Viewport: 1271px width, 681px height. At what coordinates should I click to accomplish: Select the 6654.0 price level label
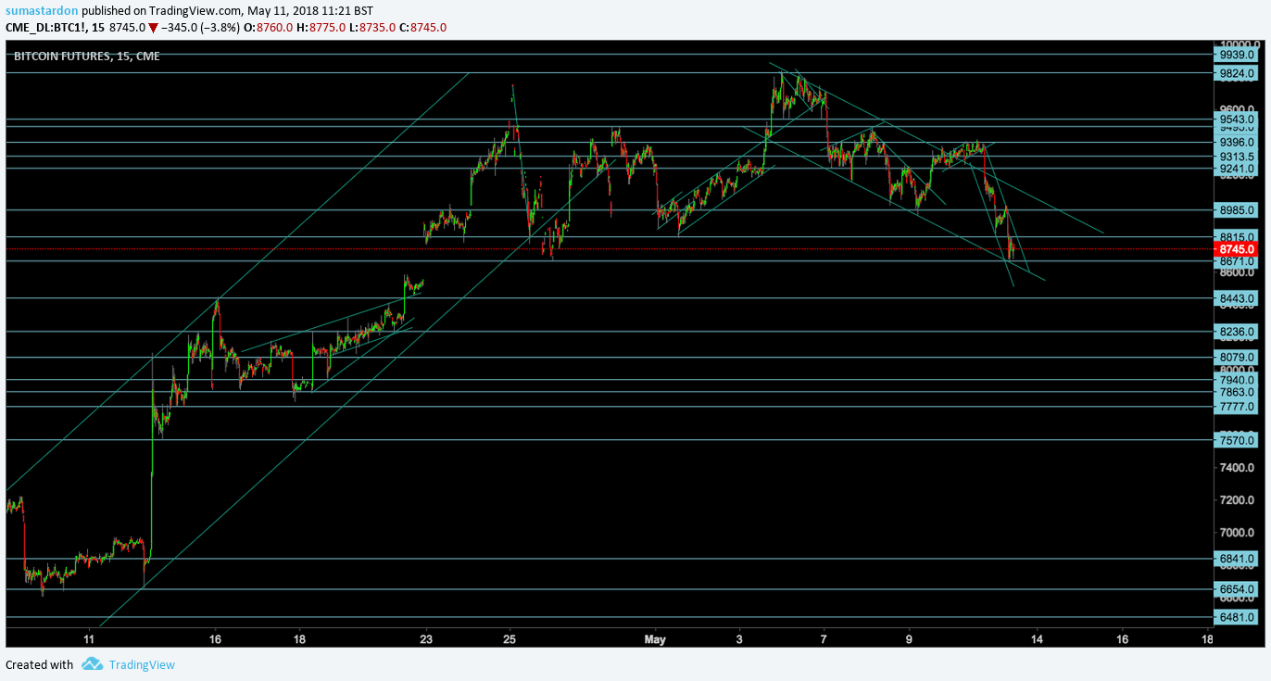tap(1237, 589)
